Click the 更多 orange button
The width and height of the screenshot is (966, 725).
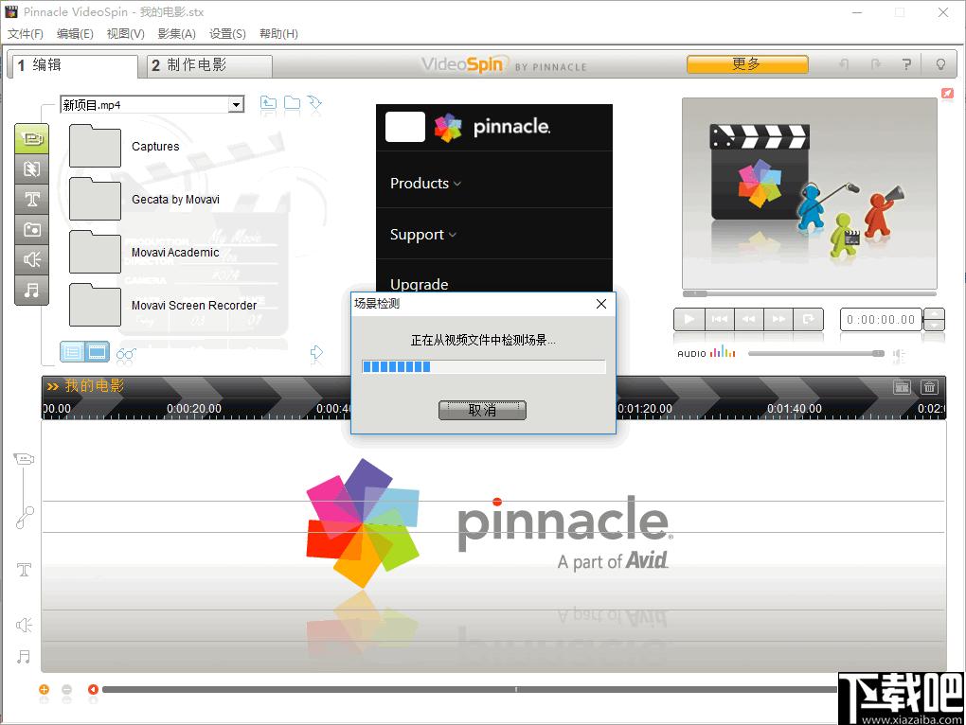[747, 64]
